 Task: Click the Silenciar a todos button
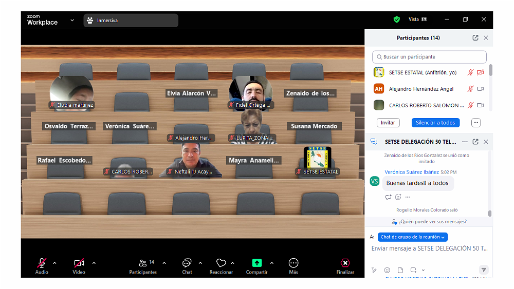point(435,123)
